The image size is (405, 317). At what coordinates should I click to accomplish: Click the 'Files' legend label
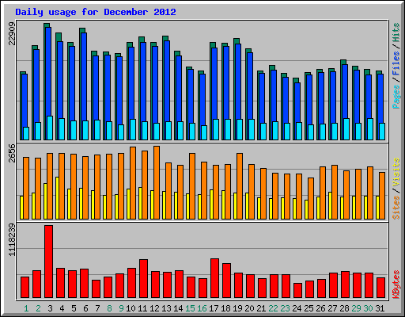pos(396,63)
